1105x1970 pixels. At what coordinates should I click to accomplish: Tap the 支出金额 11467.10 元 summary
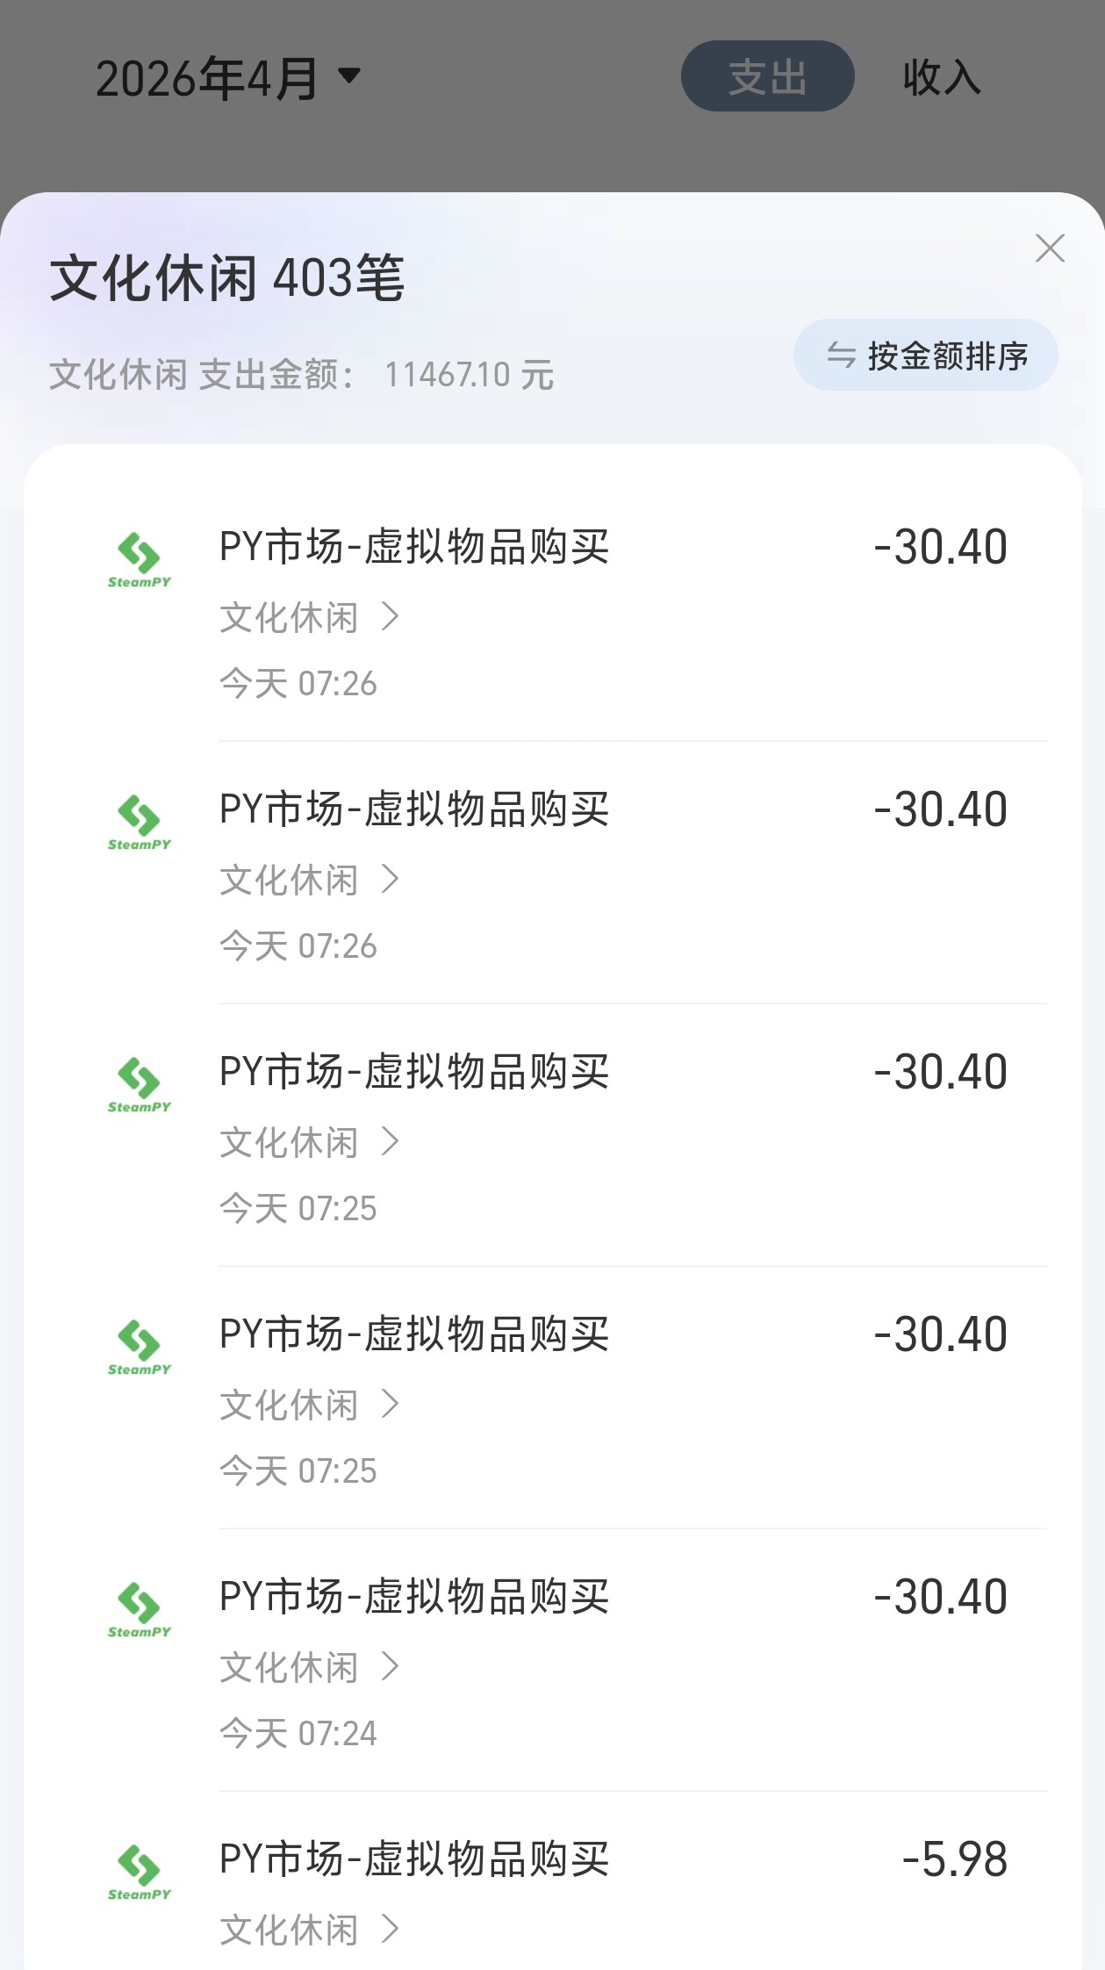[301, 375]
